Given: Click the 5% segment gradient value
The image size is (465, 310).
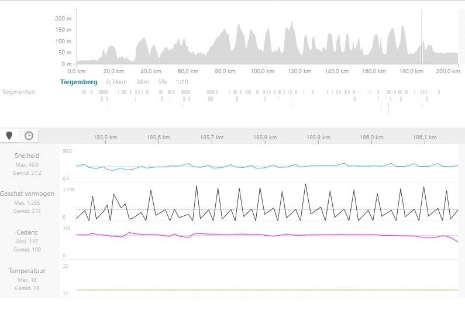Looking at the screenshot, I should (x=163, y=82).
